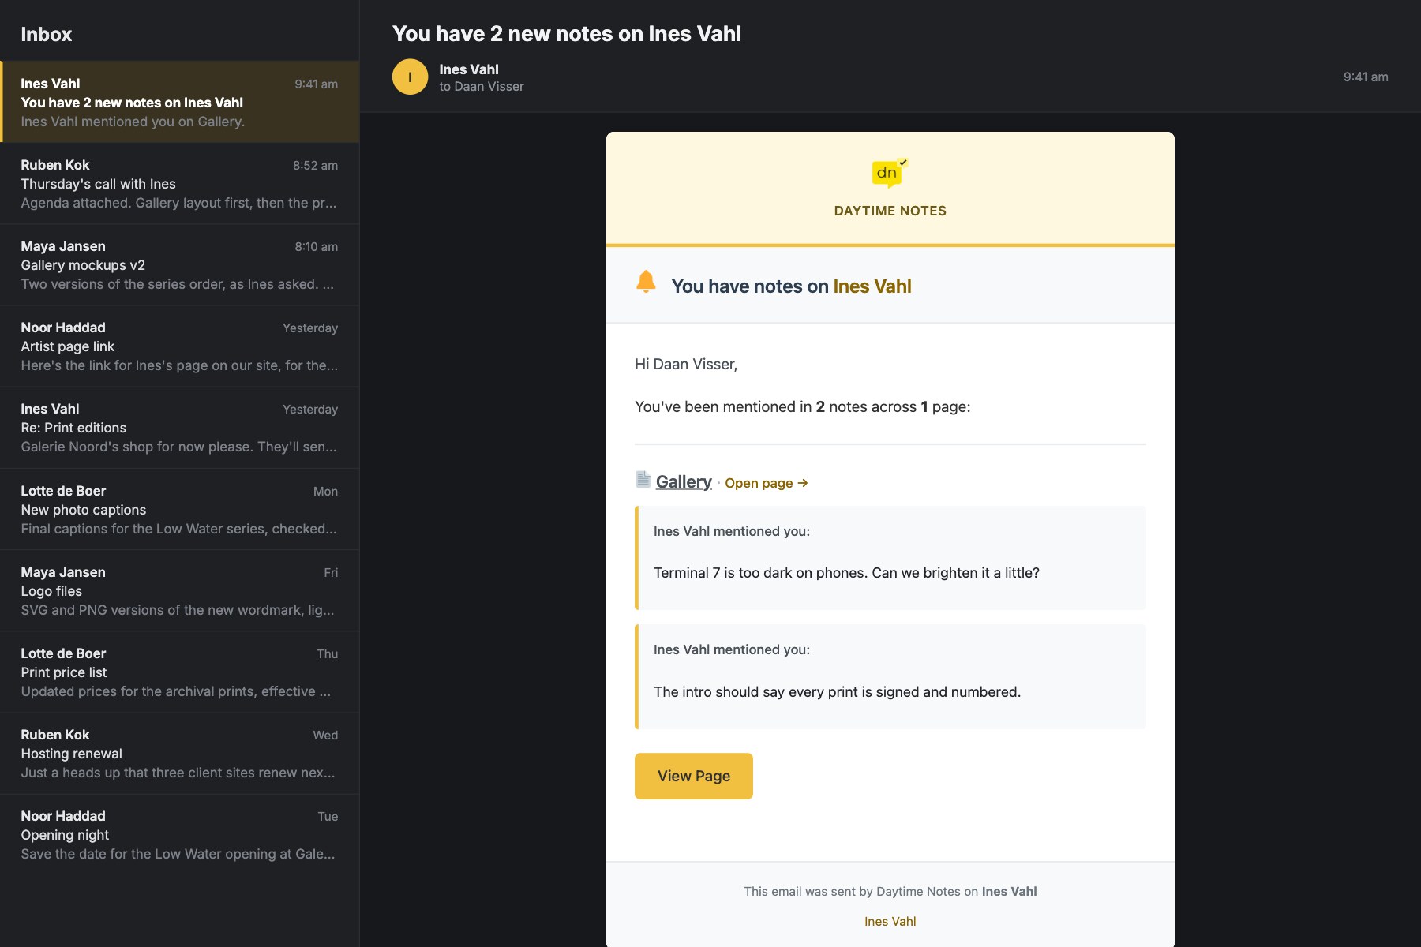This screenshot has width=1421, height=947.
Task: Click the Open page arrow link
Action: [x=766, y=483]
